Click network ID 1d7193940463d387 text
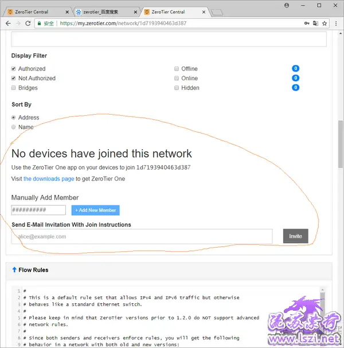 coord(163,167)
